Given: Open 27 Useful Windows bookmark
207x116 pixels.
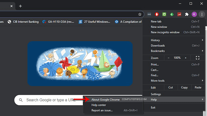Looking at the screenshot, I should pyautogui.click(x=94, y=22).
